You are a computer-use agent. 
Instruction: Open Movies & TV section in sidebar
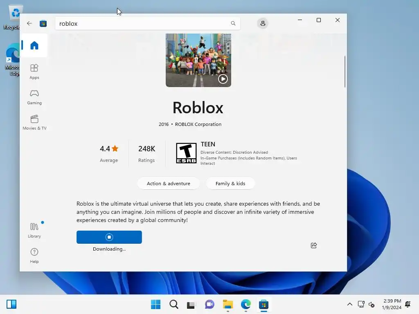point(34,122)
